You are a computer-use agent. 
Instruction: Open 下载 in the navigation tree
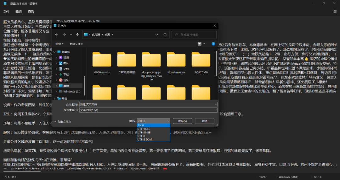pos(66,75)
